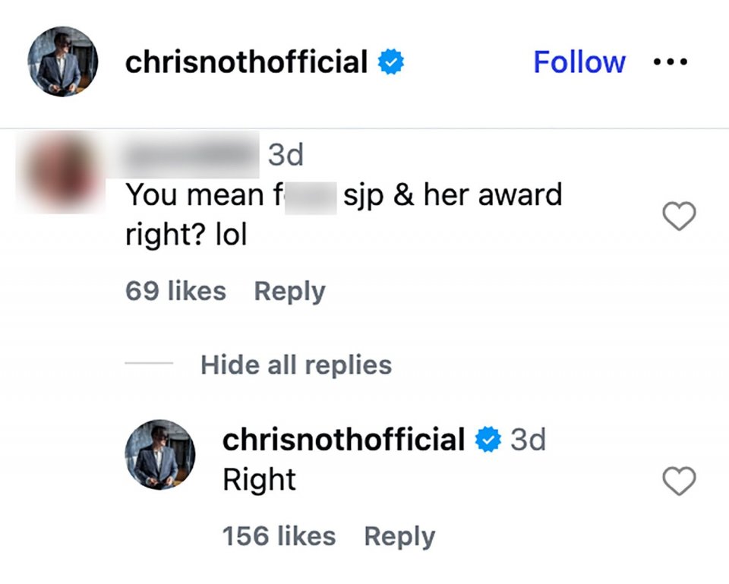
Task: Click Follow to follow chrisnothofficial
Action: (x=579, y=62)
